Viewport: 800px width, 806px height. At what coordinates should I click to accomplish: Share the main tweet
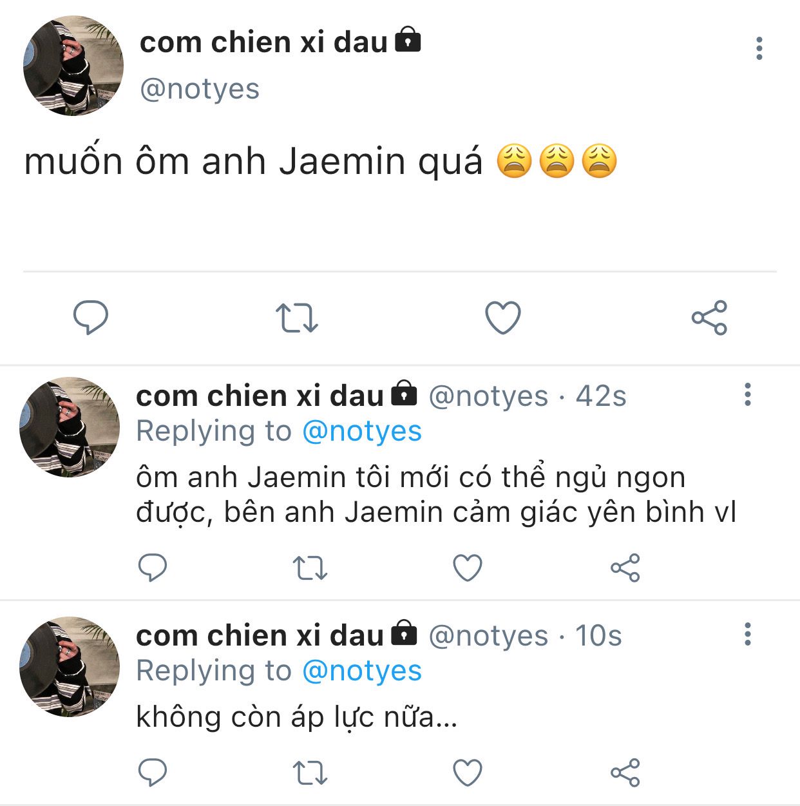(x=709, y=318)
